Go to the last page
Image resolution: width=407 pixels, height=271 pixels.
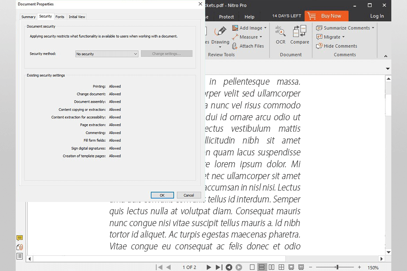(219, 267)
